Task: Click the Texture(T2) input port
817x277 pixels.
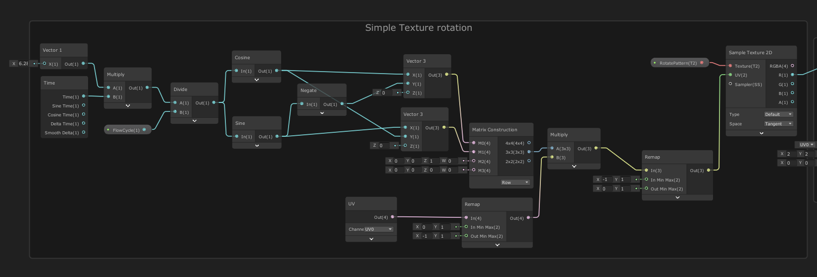Action: [x=730, y=66]
